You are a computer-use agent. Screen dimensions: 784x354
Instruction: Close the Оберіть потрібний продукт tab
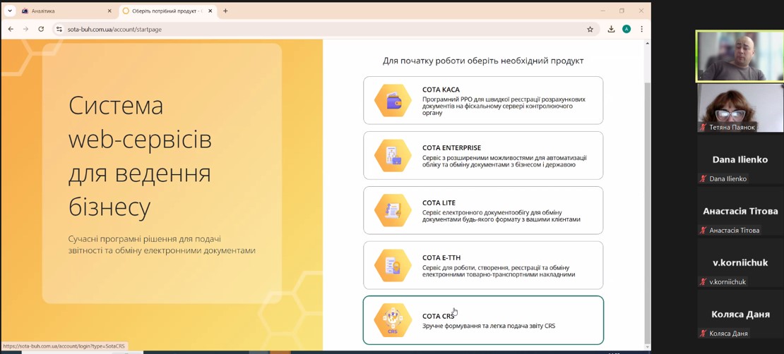pyautogui.click(x=210, y=11)
